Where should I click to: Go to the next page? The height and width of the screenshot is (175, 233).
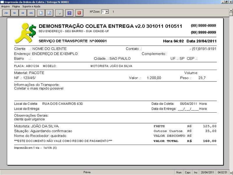[x=22, y=13]
